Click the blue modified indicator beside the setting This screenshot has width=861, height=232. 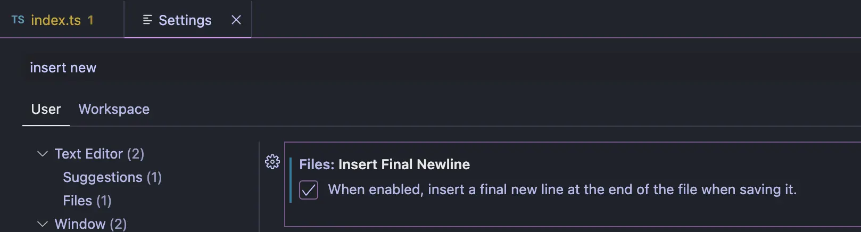tap(291, 180)
